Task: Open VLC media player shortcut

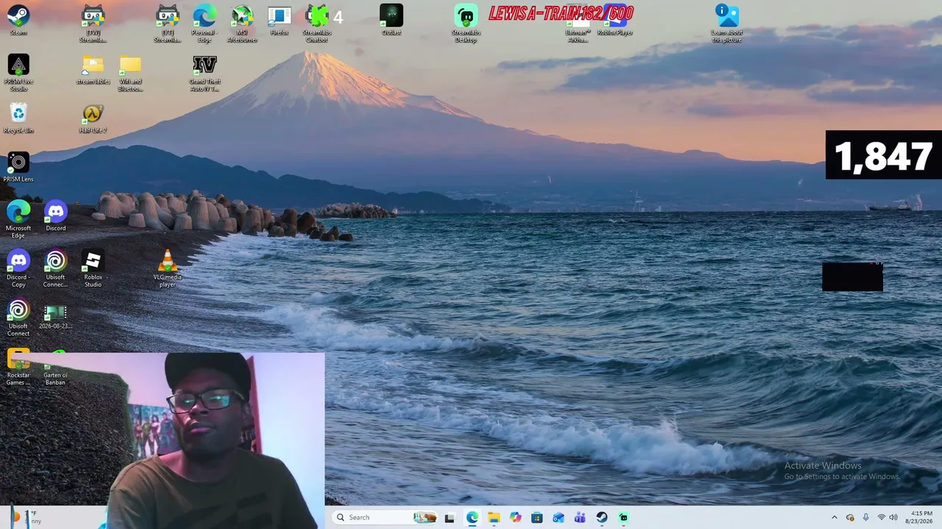Action: pos(167,268)
